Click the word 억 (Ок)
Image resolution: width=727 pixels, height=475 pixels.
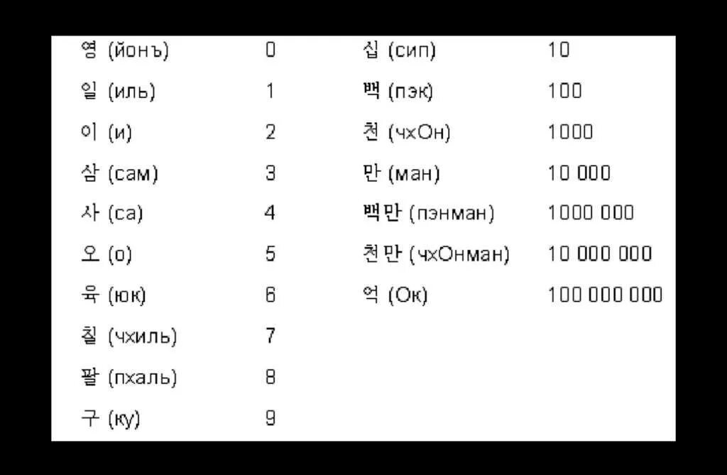[395, 295]
